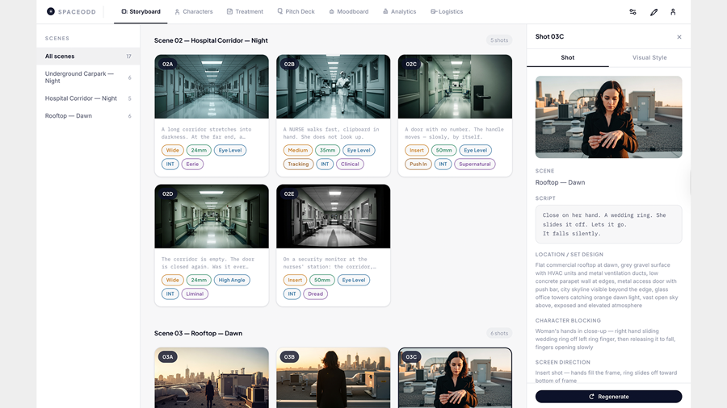Click the Regenerate button

point(608,397)
